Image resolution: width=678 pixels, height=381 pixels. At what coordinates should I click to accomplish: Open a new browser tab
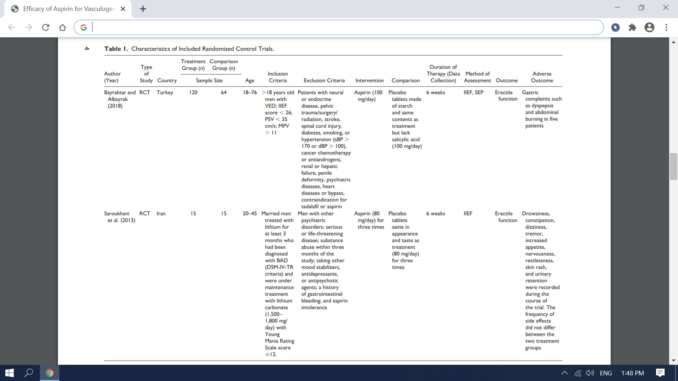143,9
